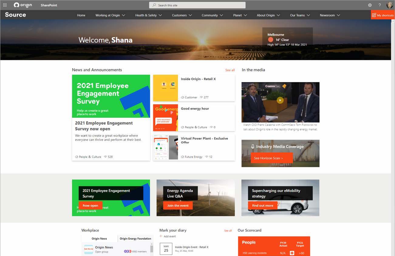Screen dimensions: 395x256
Task: Open the help question mark icon
Action: [380, 5]
